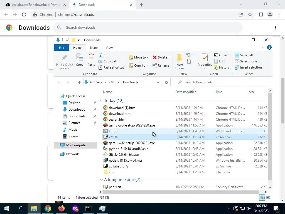285x214 pixels.
Task: Click Select none in ribbon
Action: point(246,61)
